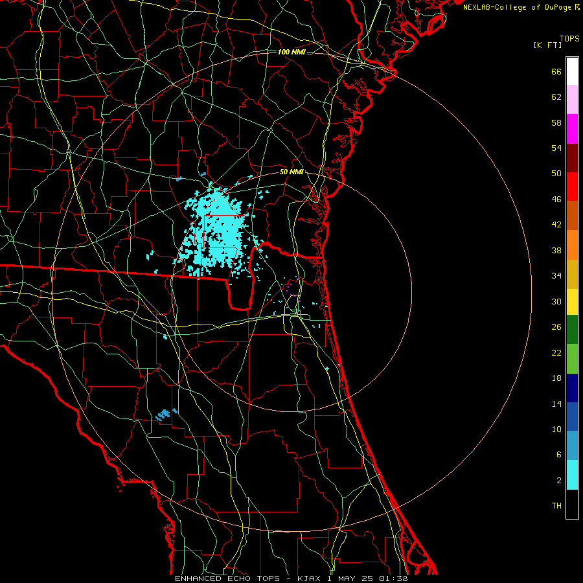Click the cyan 10 color swatch
Screen dimensions: 583x583
[x=572, y=474]
